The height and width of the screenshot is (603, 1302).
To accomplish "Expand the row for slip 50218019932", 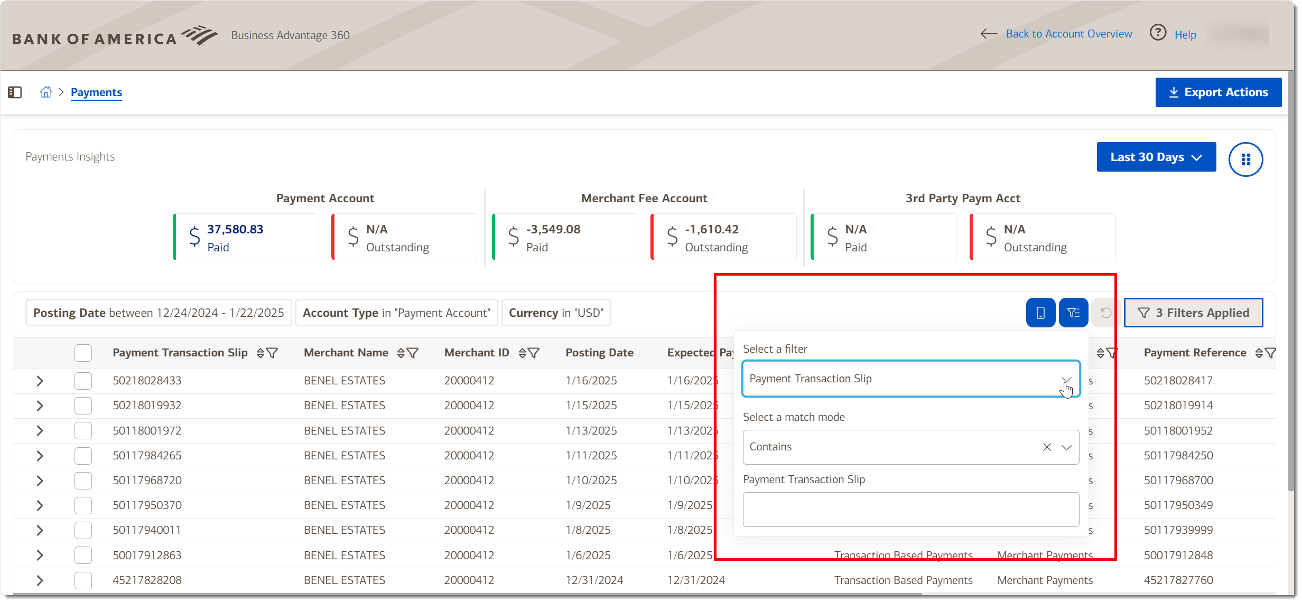I will 40,406.
